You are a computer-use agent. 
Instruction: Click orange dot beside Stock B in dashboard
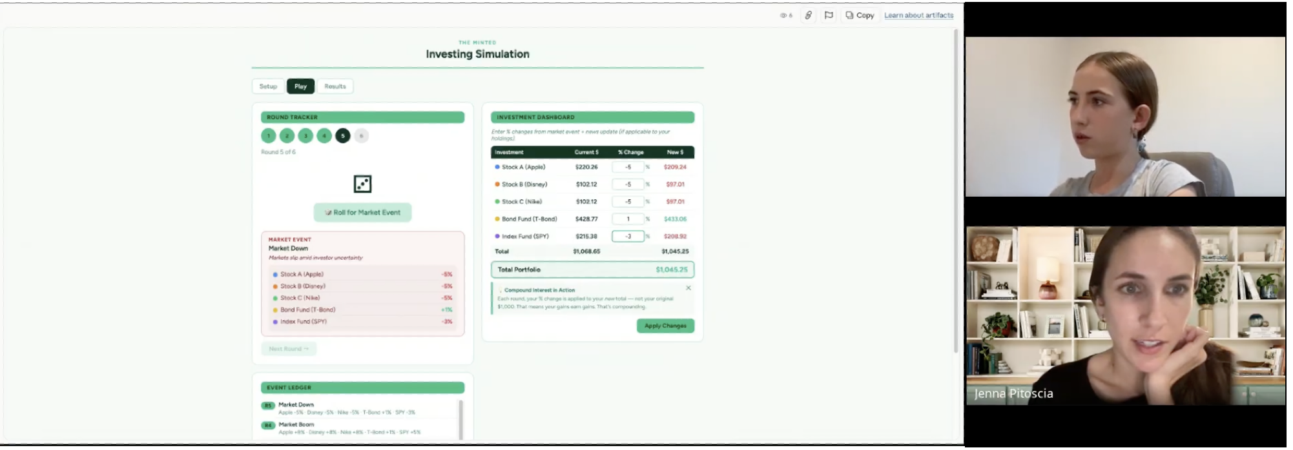tap(497, 184)
